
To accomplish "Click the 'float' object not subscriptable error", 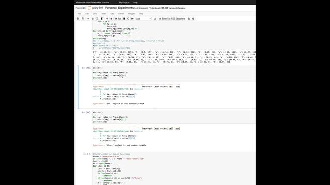I will click(x=120, y=145).
